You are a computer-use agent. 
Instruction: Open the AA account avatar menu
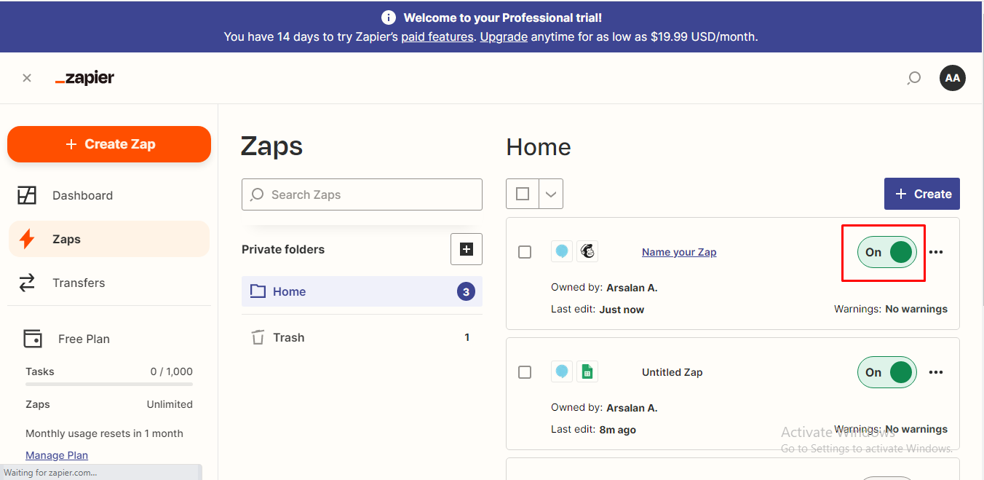(x=953, y=78)
